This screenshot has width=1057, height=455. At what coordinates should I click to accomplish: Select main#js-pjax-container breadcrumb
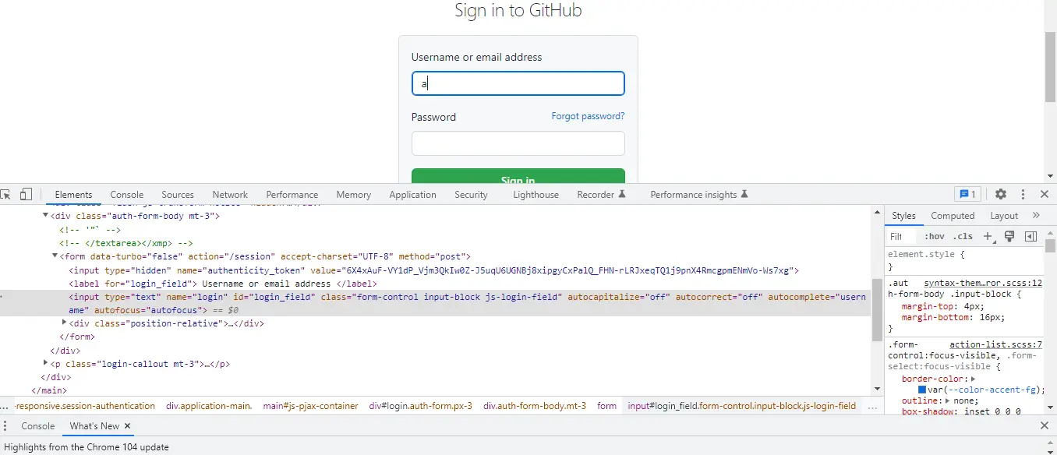pyautogui.click(x=310, y=406)
